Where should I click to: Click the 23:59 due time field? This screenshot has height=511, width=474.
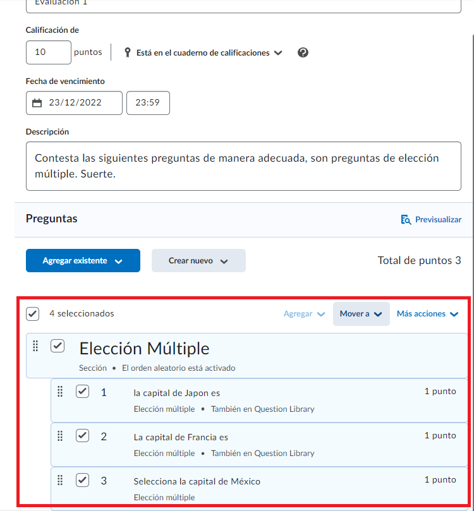[x=148, y=103]
